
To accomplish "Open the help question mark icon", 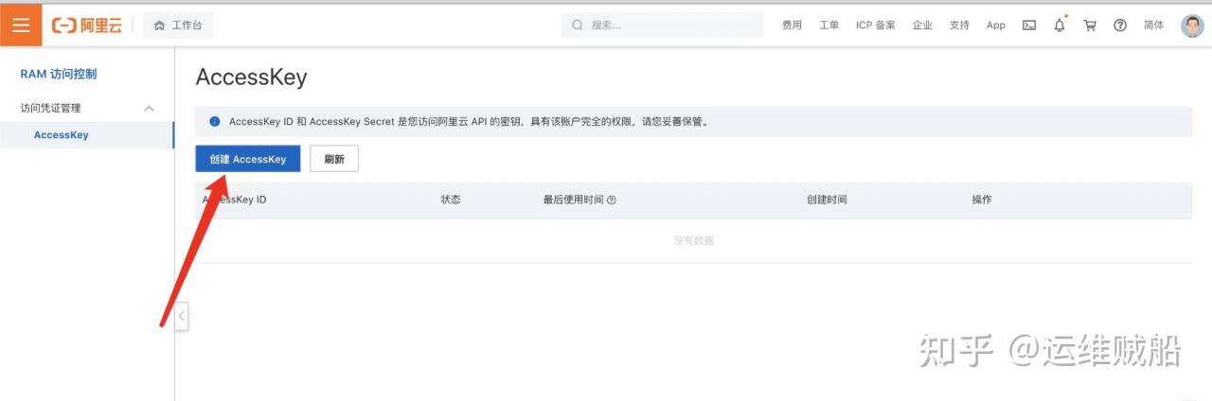I will pyautogui.click(x=1120, y=26).
